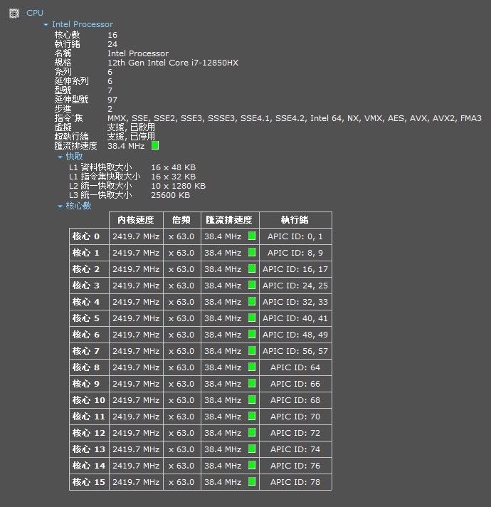Click the x 63.0 multiplier in 核心 5 row

tap(182, 318)
